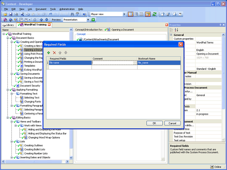227x170 pixels.
Task: Click the Cut scissors icon
Action: (22, 14)
